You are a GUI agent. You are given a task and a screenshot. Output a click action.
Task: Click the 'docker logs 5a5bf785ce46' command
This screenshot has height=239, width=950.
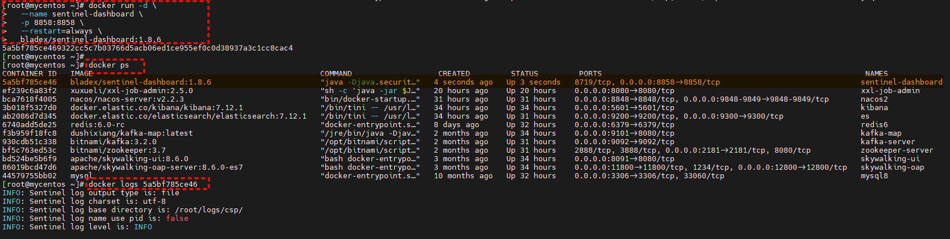143,185
